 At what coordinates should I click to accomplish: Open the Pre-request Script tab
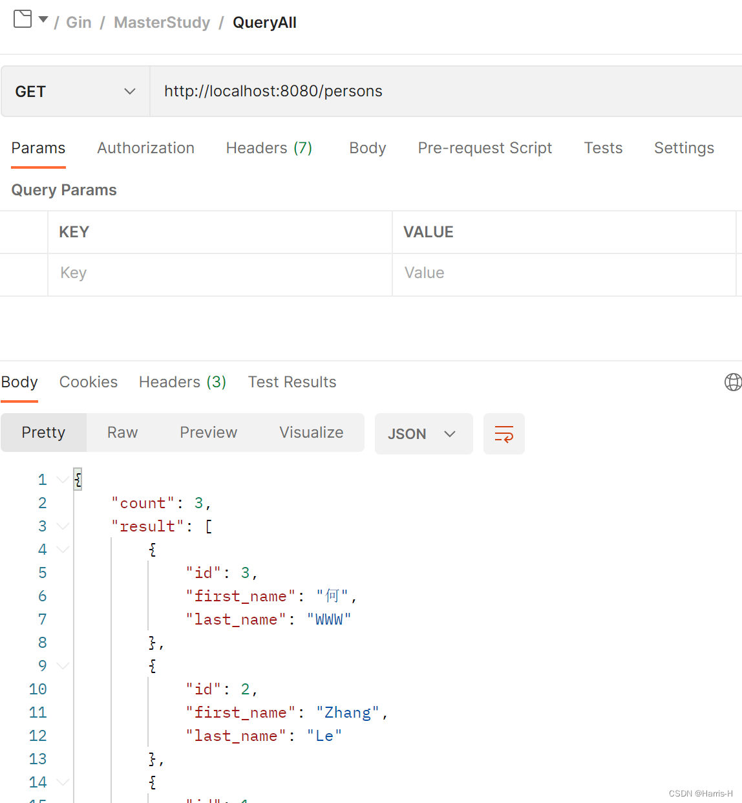point(485,148)
